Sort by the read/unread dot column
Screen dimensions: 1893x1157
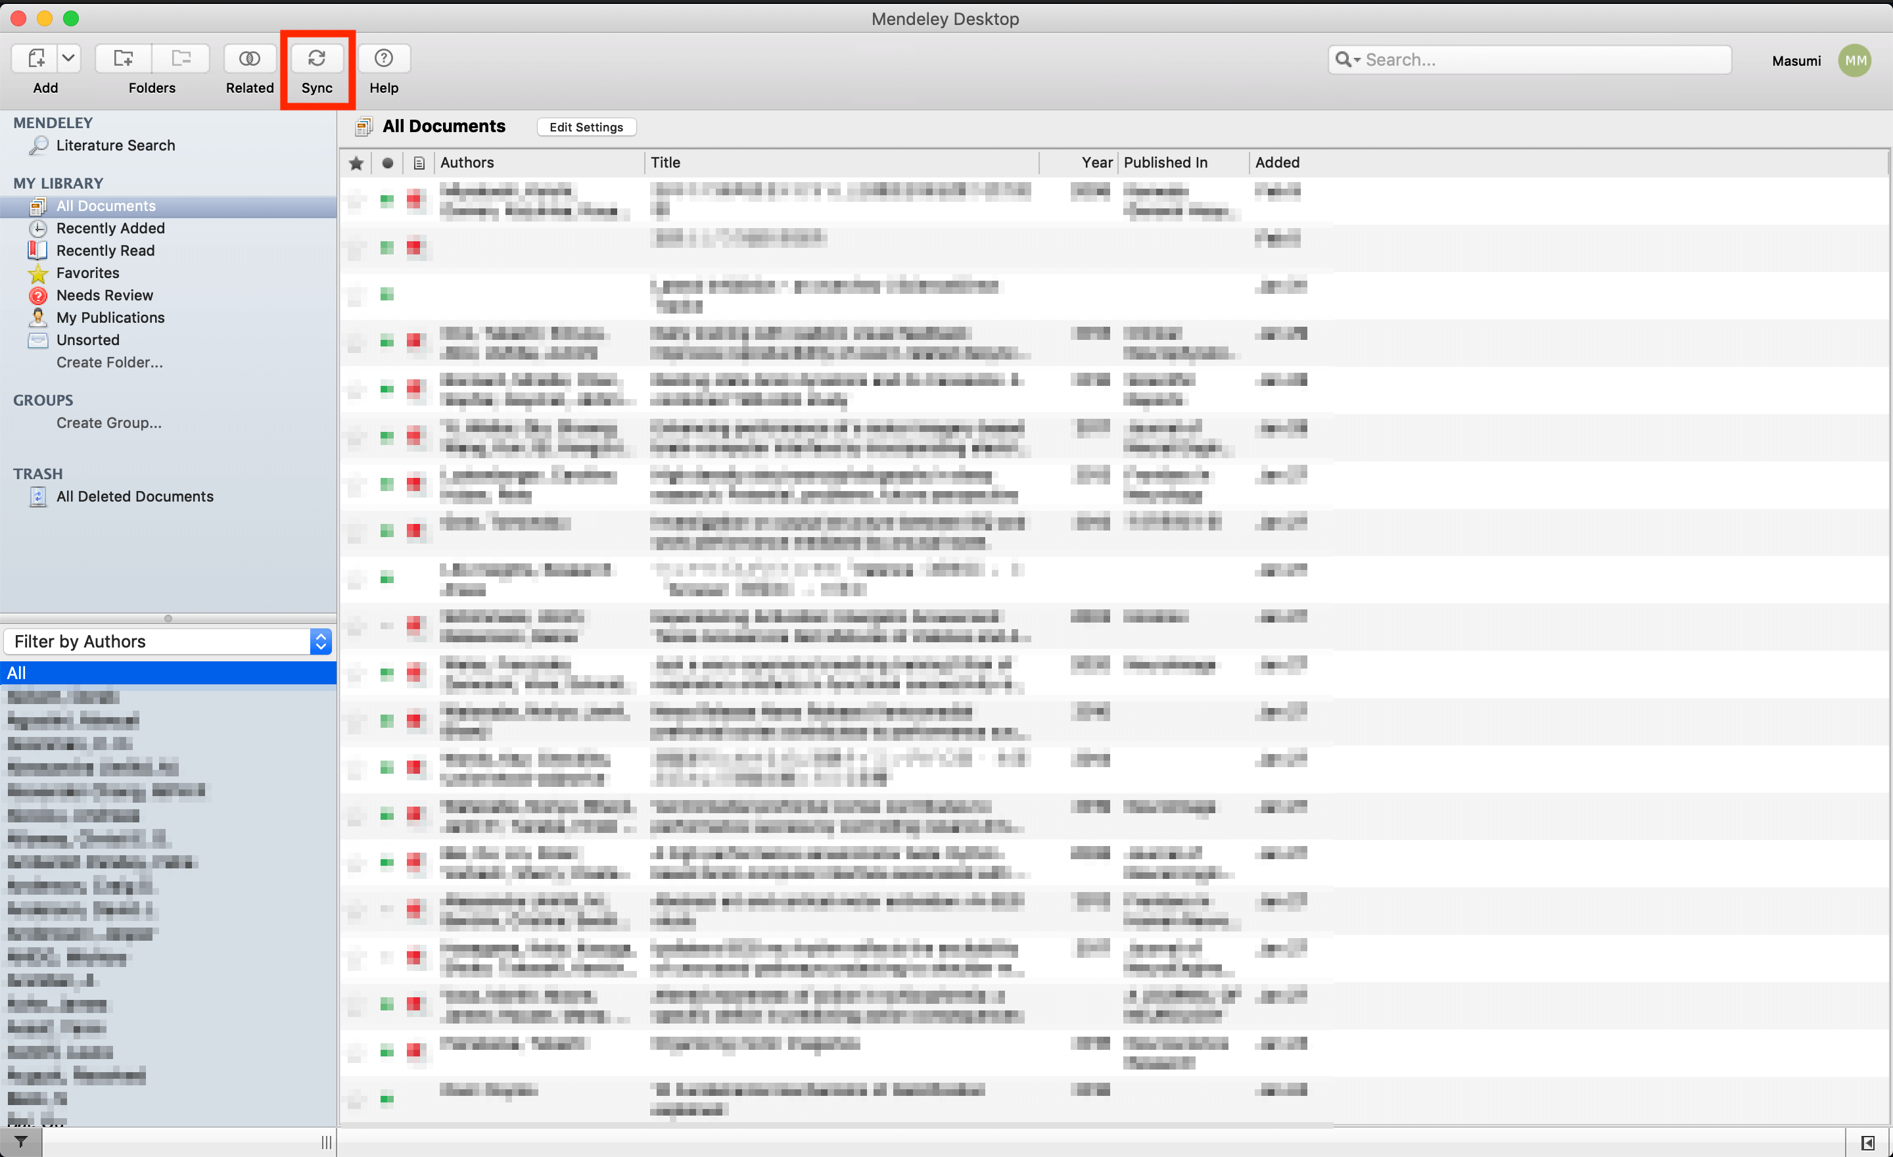click(x=388, y=163)
